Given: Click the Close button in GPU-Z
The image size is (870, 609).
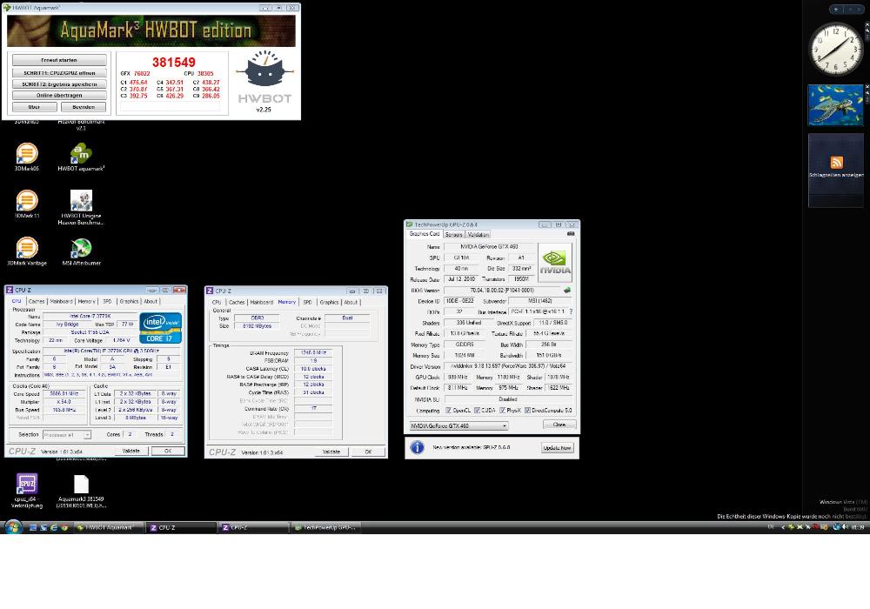Looking at the screenshot, I should (x=559, y=425).
